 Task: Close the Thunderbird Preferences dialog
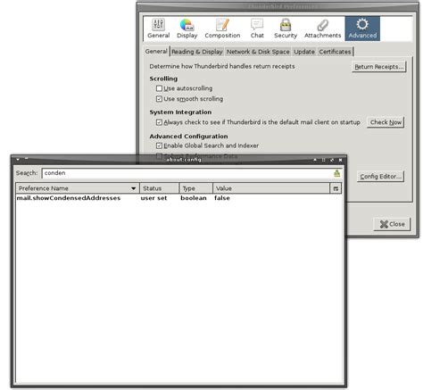[x=392, y=224]
